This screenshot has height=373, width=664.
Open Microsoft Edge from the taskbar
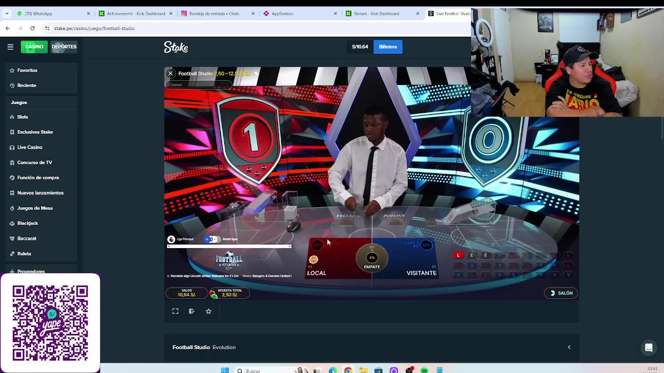(333, 370)
